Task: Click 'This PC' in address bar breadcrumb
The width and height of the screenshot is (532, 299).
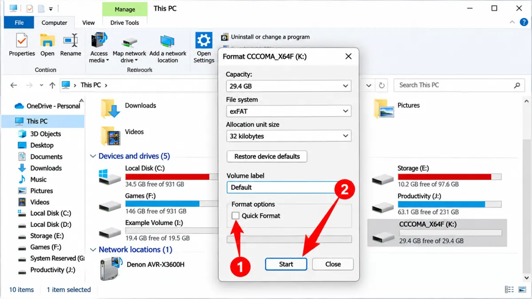Action: pyautogui.click(x=91, y=85)
